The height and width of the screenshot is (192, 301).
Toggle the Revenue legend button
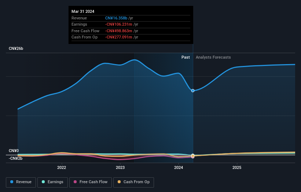tap(21, 182)
